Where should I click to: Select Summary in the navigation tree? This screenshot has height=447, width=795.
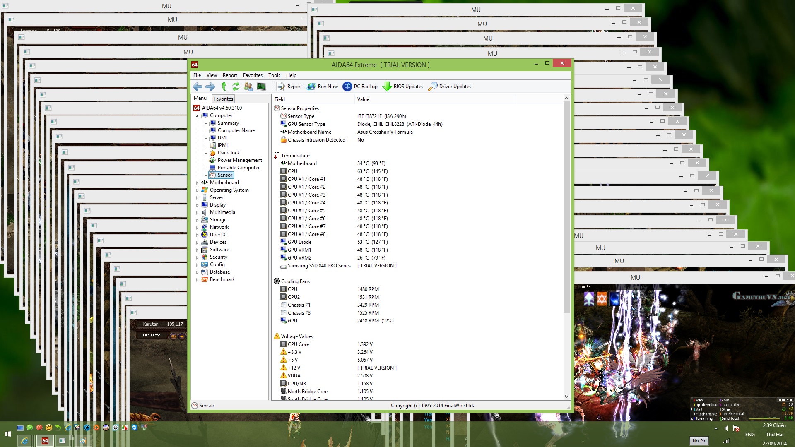228,123
